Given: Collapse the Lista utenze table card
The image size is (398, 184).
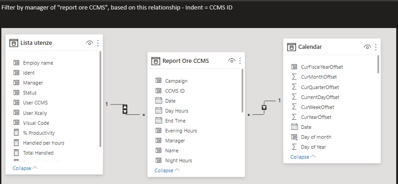Looking at the screenshot, I should click(x=25, y=168).
